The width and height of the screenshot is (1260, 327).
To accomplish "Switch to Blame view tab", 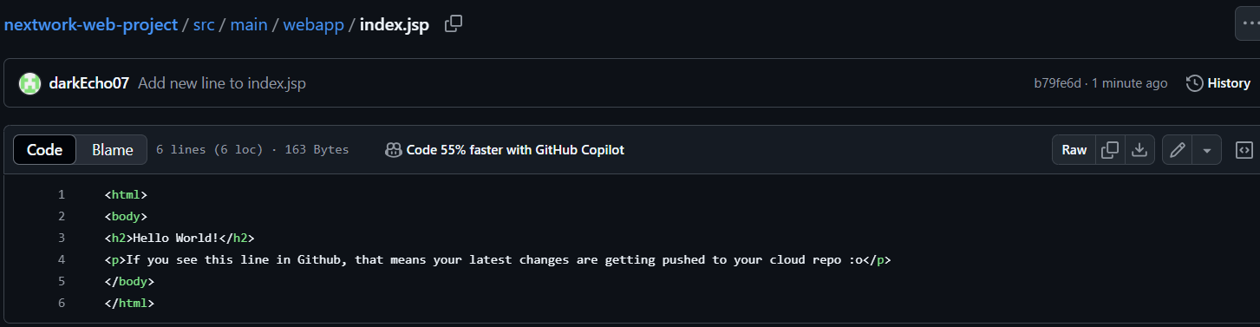I will coord(113,150).
